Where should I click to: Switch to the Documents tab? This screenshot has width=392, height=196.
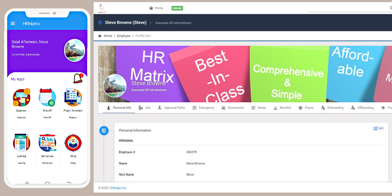pos(232,108)
